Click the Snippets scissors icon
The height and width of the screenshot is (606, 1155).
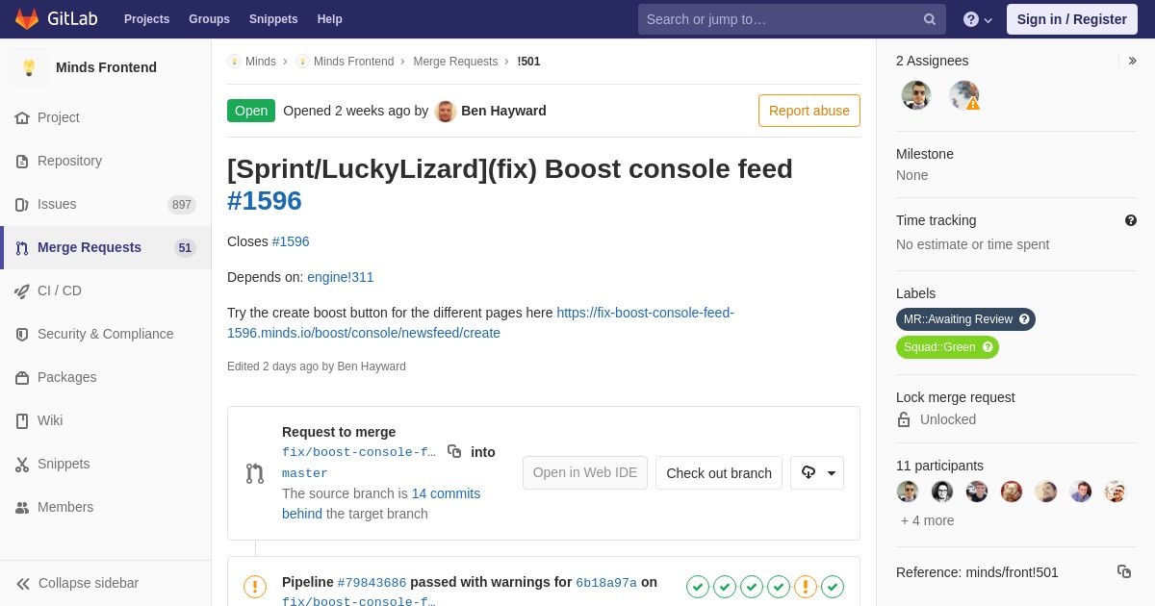22,464
